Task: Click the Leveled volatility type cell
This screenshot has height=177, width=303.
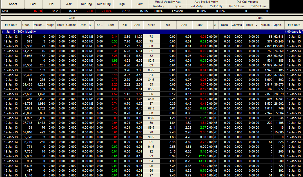Action: [177, 11]
